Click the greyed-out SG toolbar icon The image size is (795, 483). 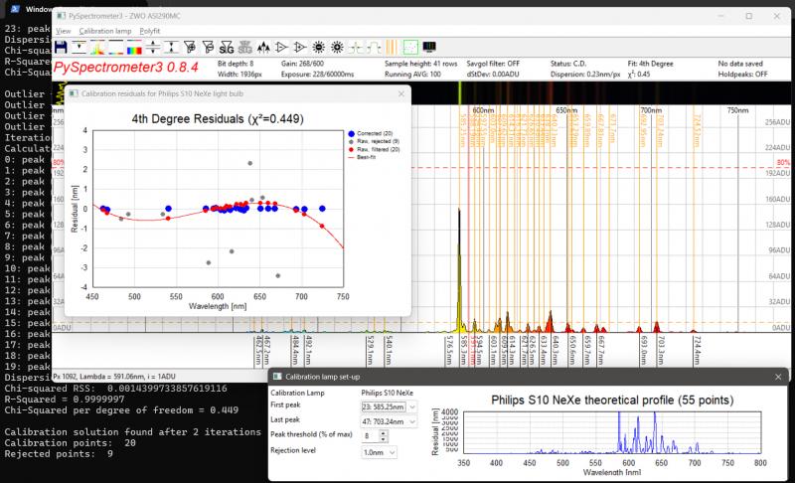[244, 46]
